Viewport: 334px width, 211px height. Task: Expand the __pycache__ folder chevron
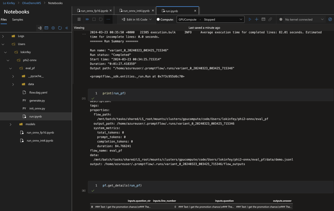13,76
